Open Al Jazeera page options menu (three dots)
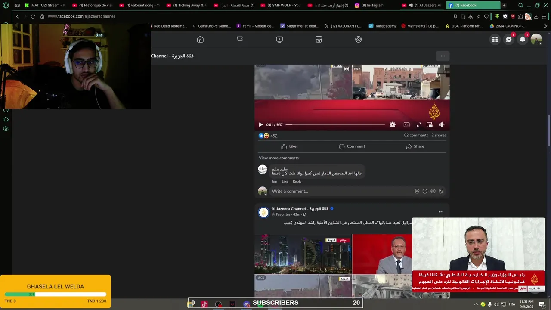This screenshot has height=310, width=551. [x=443, y=56]
